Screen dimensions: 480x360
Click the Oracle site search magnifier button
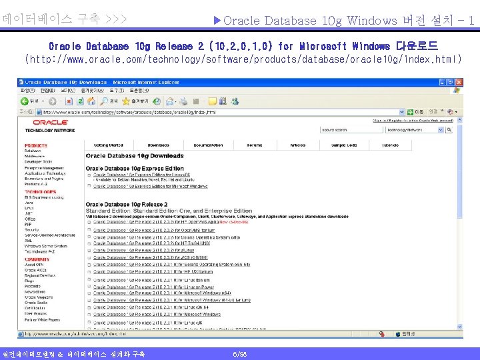pyautogui.click(x=449, y=130)
